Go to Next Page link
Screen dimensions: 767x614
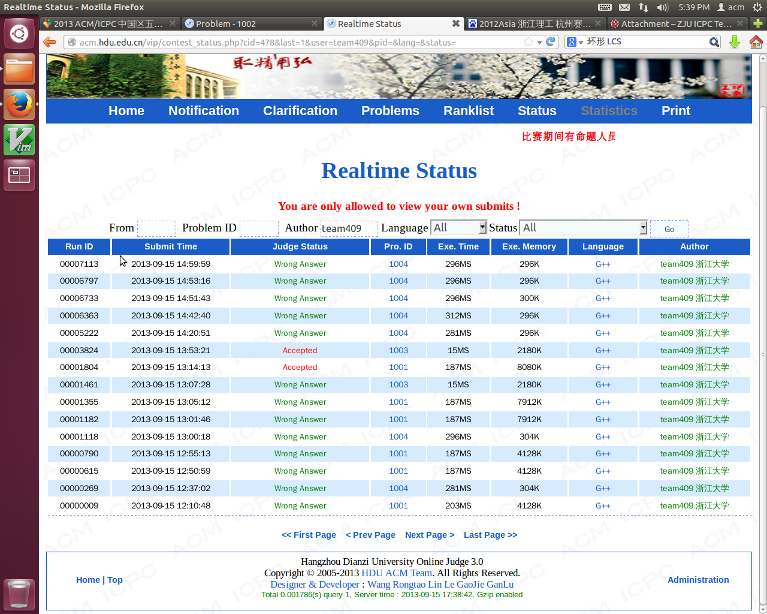(429, 535)
